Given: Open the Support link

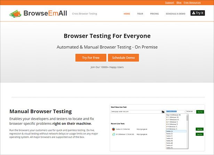Looking at the screenshot, I should click(x=169, y=2).
